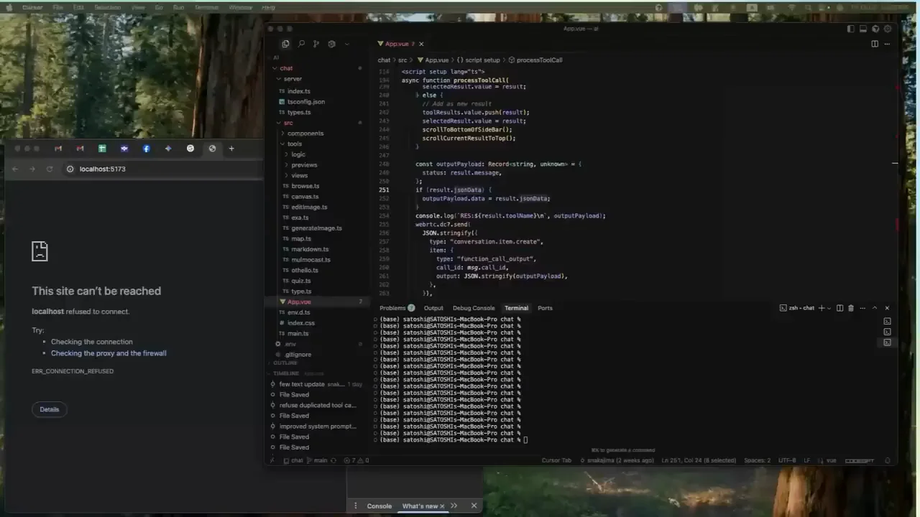Select mulmocast.ts in the file tree
920x517 pixels.
click(x=310, y=260)
